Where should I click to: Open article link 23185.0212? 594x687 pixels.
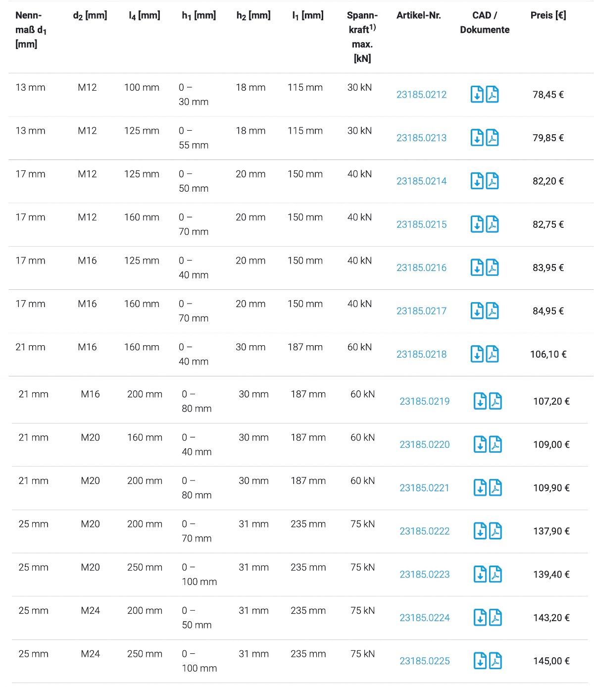[x=421, y=95]
